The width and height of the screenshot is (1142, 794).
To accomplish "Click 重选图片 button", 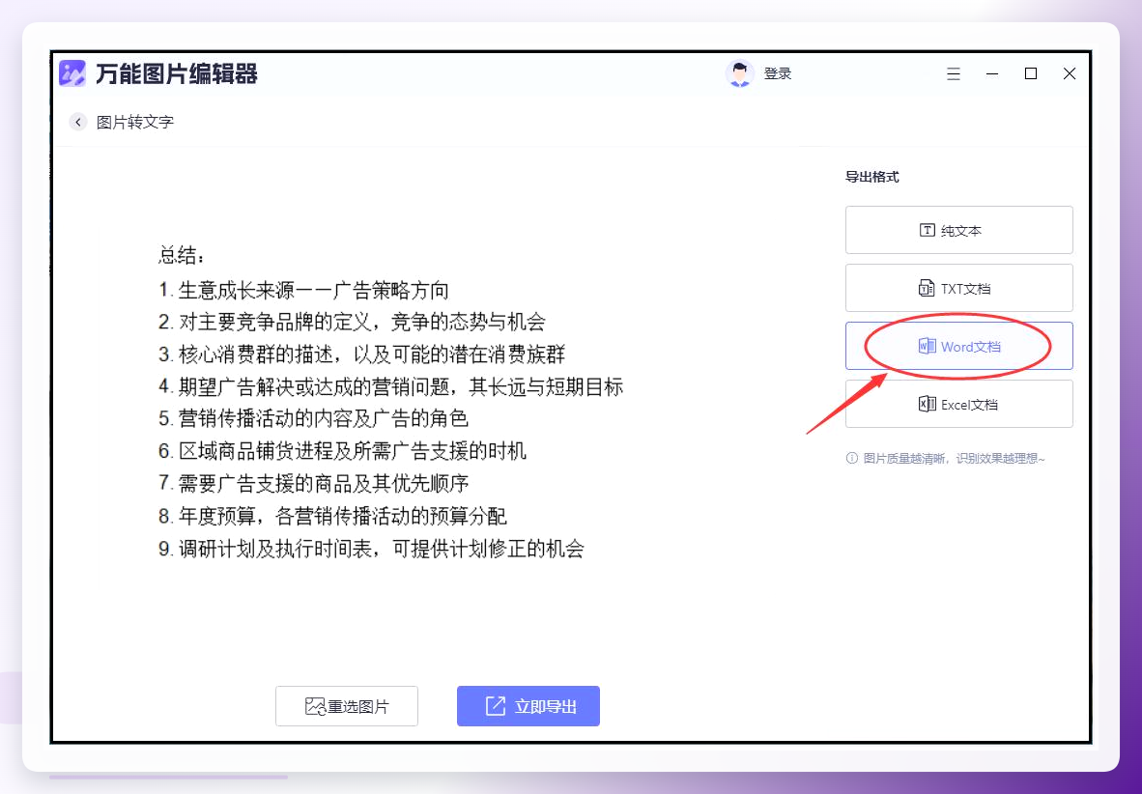I will [347, 706].
